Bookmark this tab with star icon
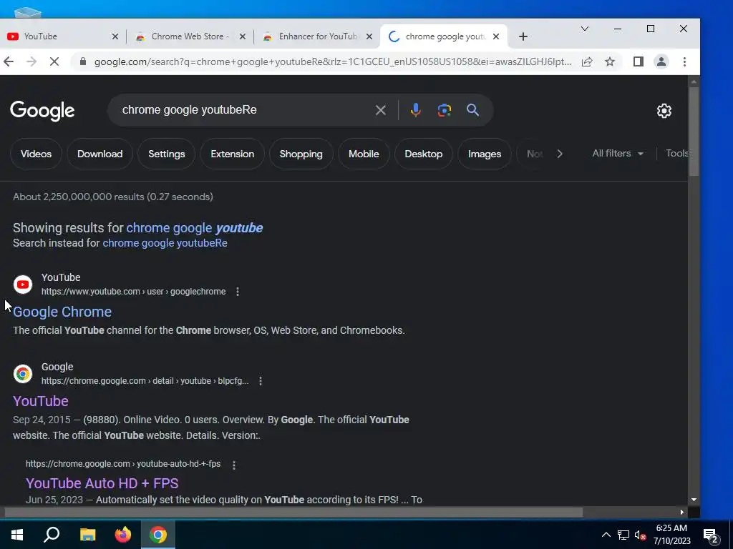Screen dimensions: 733x549 (610, 61)
